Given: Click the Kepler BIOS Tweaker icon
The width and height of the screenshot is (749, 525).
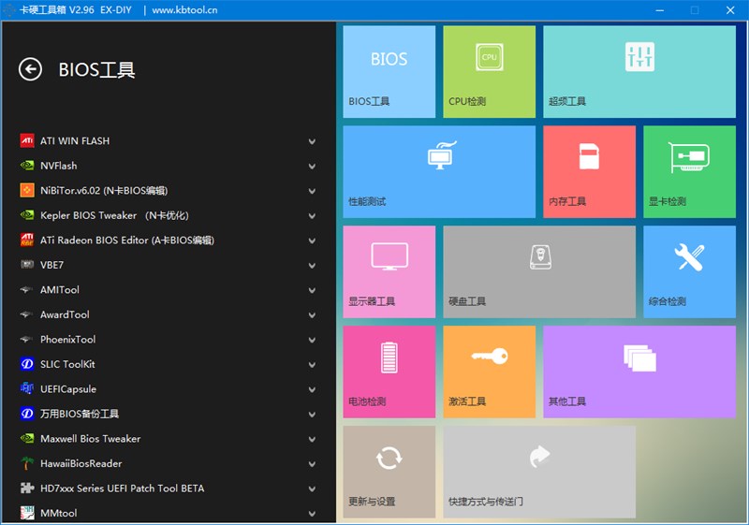Looking at the screenshot, I should click(27, 215).
